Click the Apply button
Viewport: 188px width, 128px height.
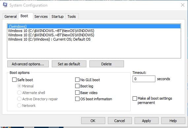pos(146,120)
